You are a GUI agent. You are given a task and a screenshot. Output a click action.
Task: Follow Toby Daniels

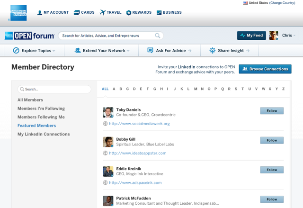pos(272,111)
